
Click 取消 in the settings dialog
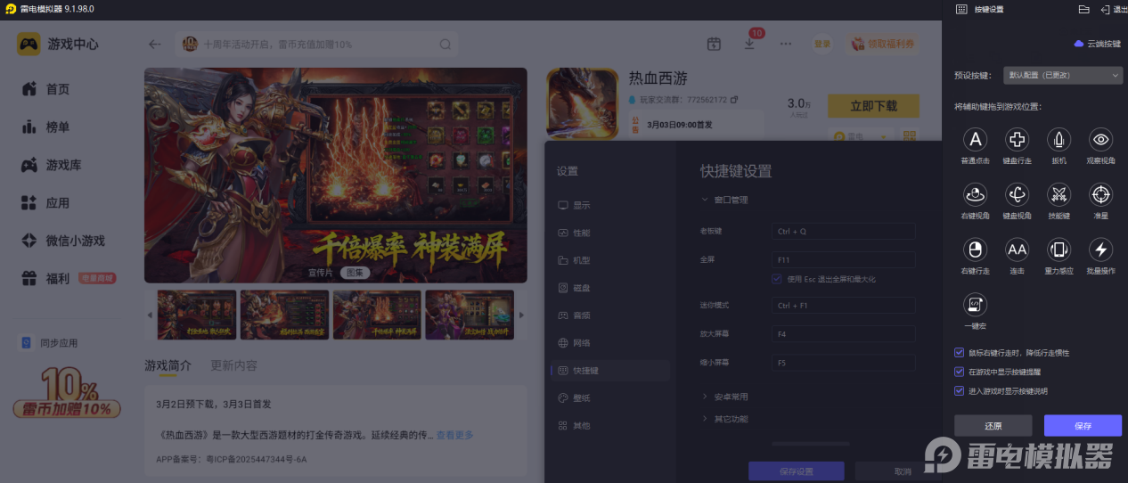coord(902,471)
